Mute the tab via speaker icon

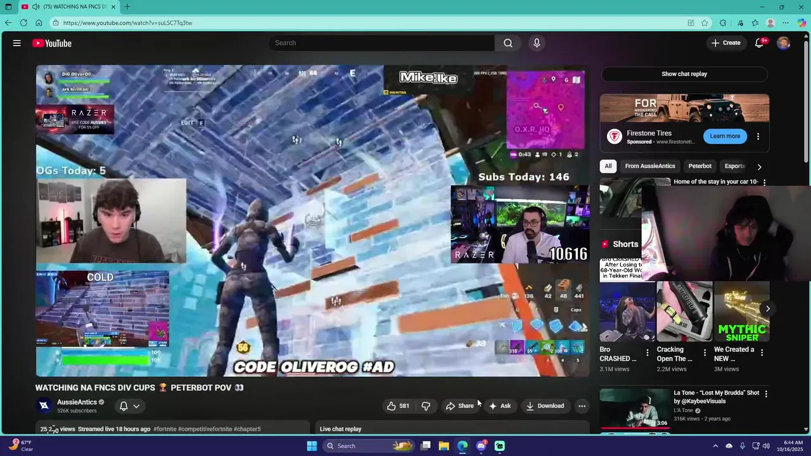tap(35, 7)
